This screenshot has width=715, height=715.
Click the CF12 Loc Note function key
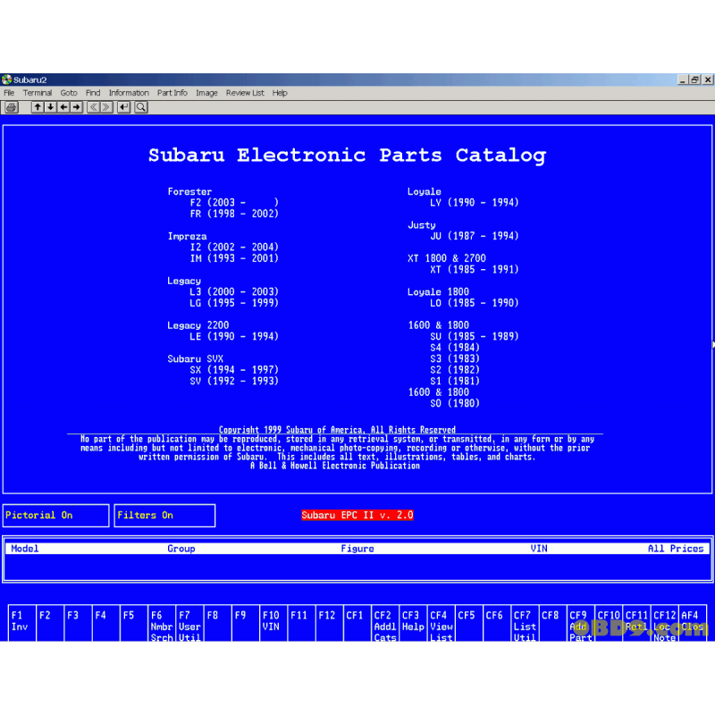[x=664, y=623]
